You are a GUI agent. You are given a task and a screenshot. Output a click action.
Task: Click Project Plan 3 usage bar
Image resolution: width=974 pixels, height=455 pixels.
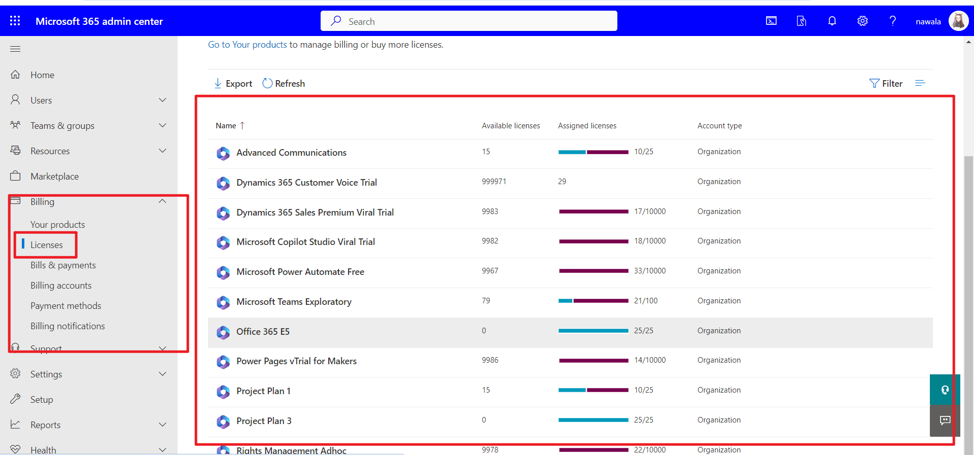coord(594,420)
